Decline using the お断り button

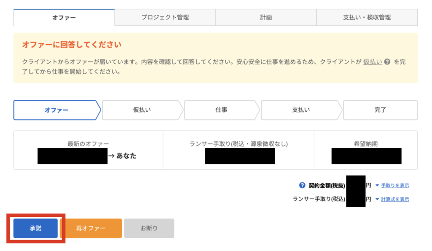tap(149, 228)
